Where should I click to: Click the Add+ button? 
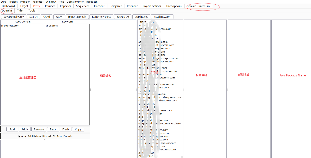pos(25,129)
